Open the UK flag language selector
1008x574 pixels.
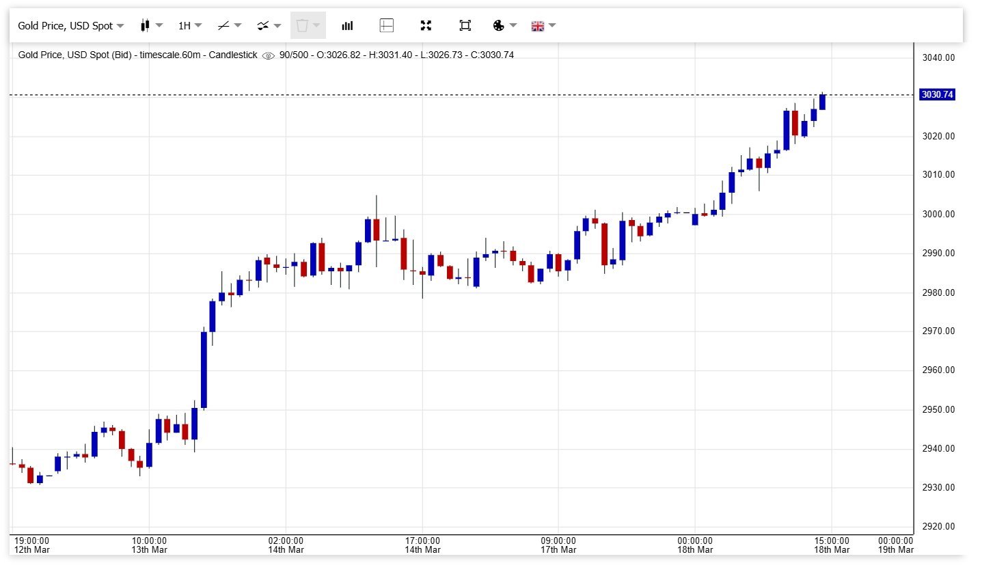click(x=543, y=26)
